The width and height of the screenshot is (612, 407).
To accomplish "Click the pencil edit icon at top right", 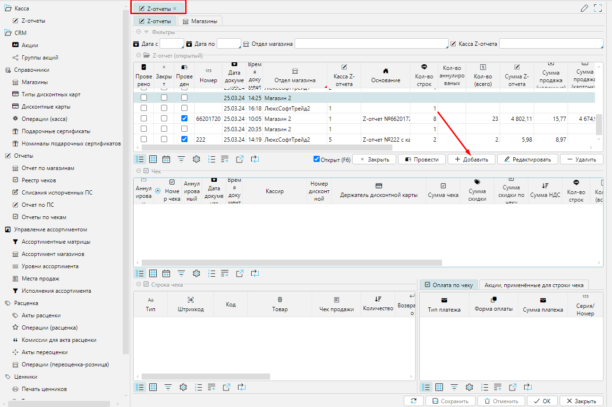I will [x=584, y=8].
